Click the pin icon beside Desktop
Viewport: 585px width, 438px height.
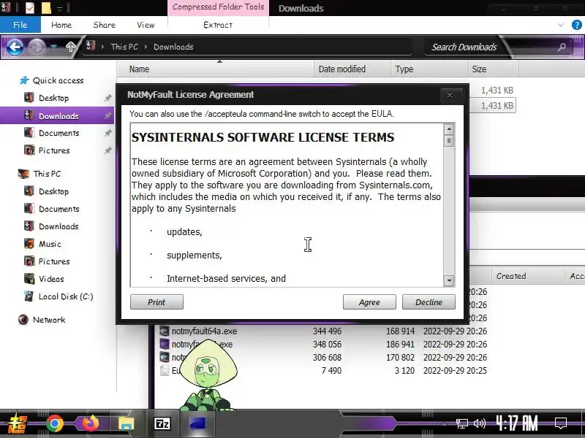coord(107,98)
